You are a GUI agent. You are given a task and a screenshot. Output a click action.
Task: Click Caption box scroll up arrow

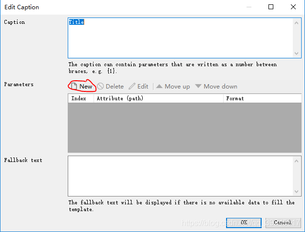pyautogui.click(x=297, y=22)
